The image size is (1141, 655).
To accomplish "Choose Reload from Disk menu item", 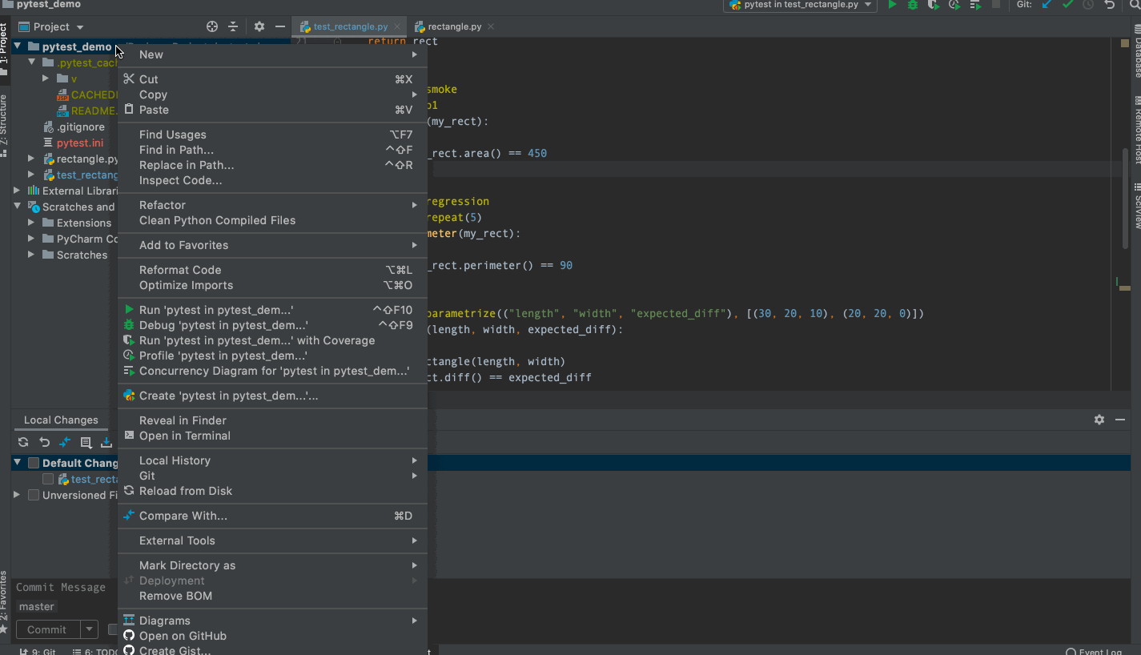I will pos(272,491).
